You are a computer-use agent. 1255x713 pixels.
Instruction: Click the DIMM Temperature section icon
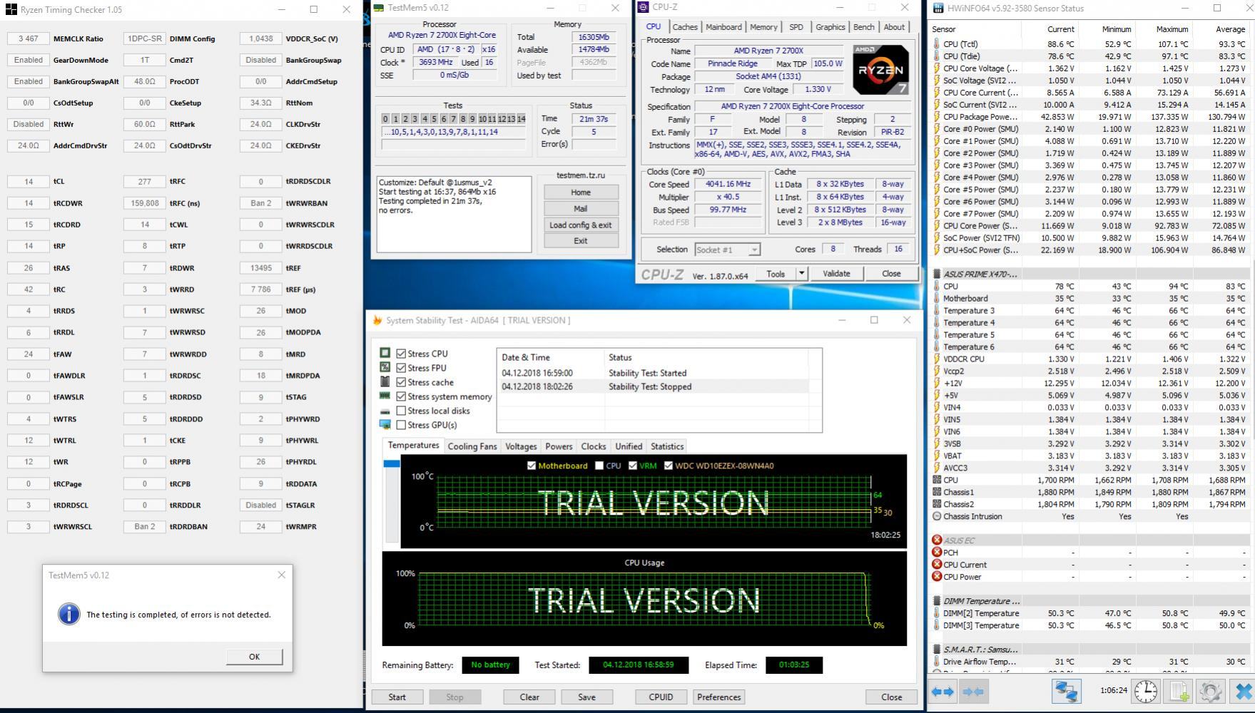pos(937,601)
